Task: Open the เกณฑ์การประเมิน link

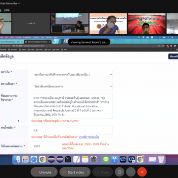Action: click(x=89, y=137)
